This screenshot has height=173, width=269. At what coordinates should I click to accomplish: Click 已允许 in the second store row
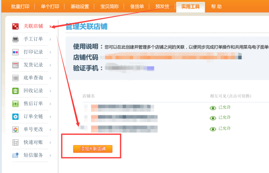pyautogui.click(x=225, y=118)
